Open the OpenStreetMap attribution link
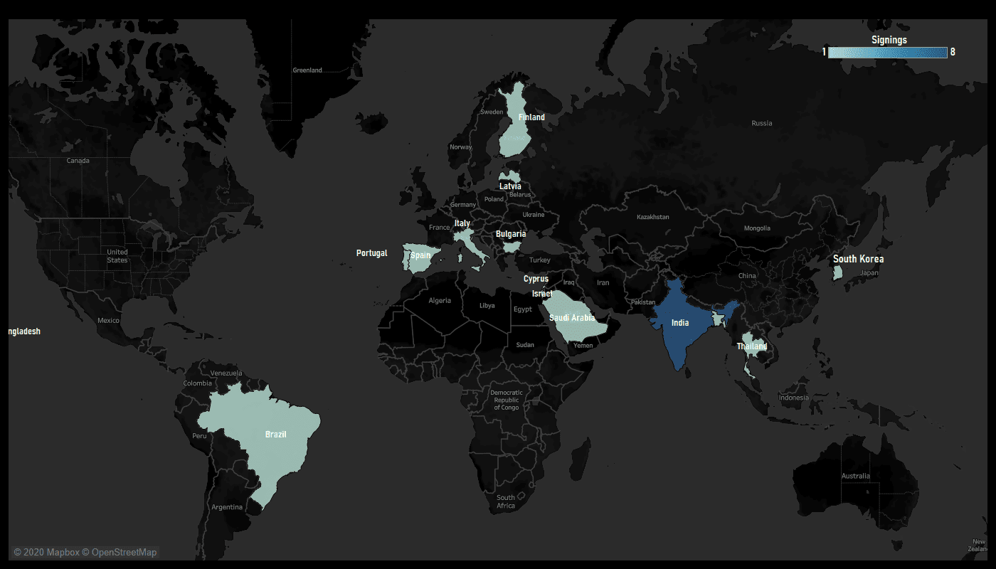The width and height of the screenshot is (996, 569). tap(120, 552)
